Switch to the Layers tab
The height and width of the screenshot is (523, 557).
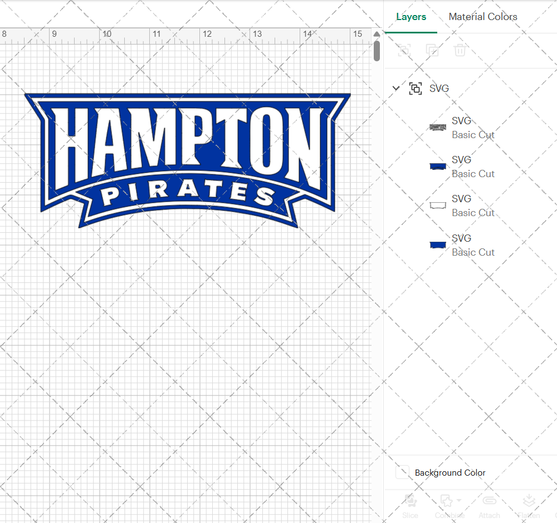coord(411,17)
